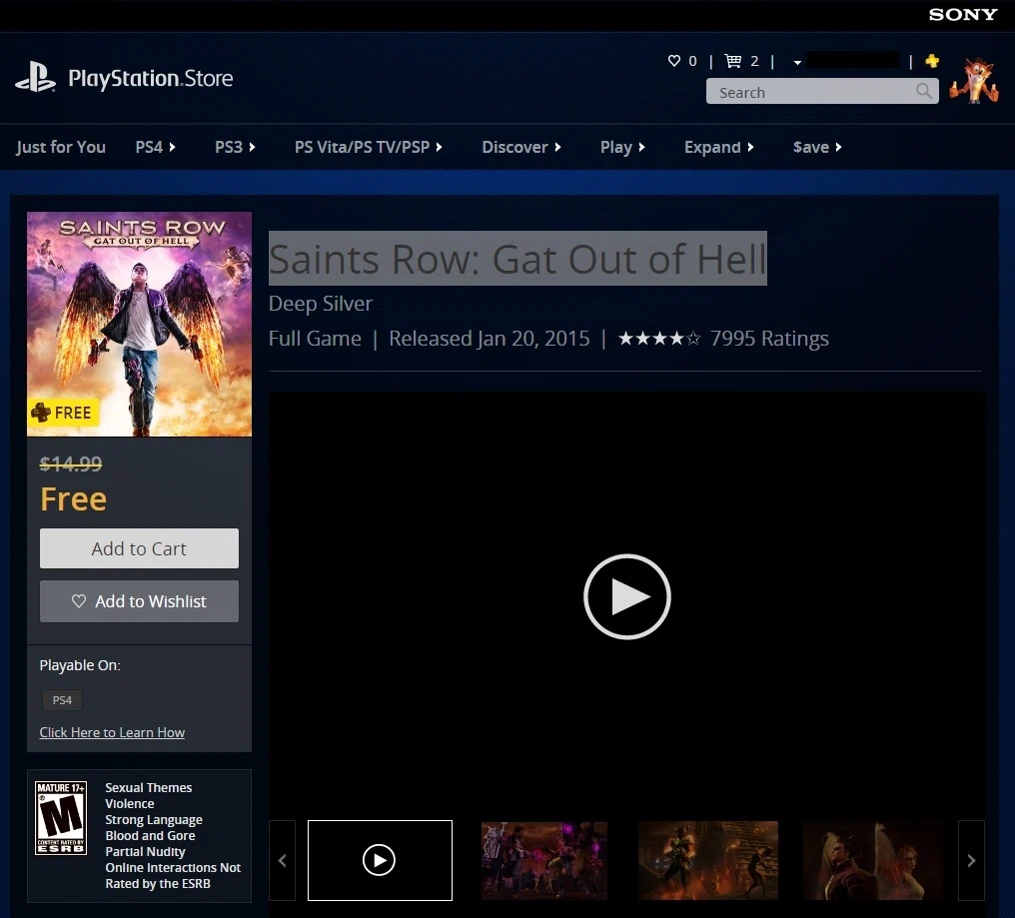
Task: Click the Sexual Themes descriptor
Action: click(x=148, y=787)
